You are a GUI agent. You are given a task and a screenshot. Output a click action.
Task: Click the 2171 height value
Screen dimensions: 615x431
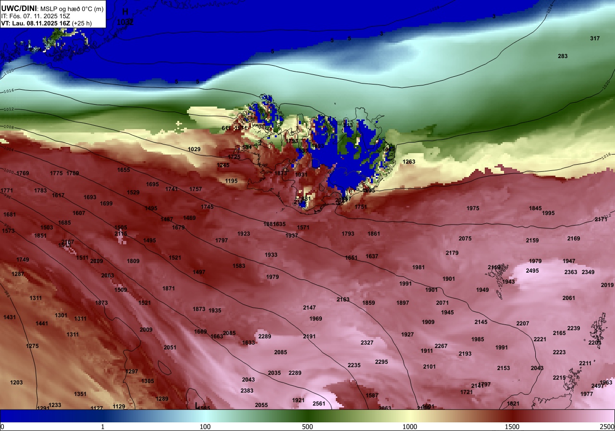pyautogui.click(x=601, y=219)
